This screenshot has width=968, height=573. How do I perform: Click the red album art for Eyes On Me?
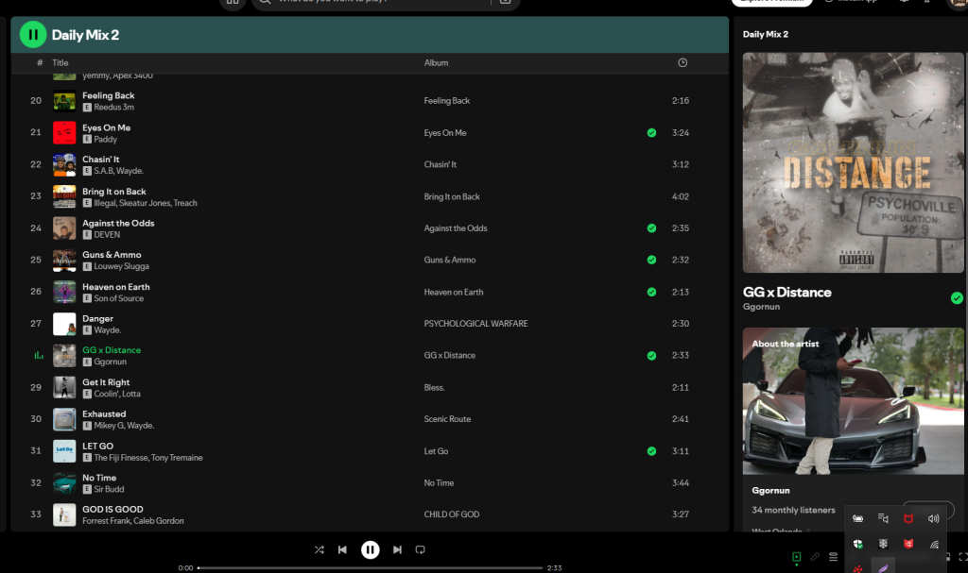64,132
